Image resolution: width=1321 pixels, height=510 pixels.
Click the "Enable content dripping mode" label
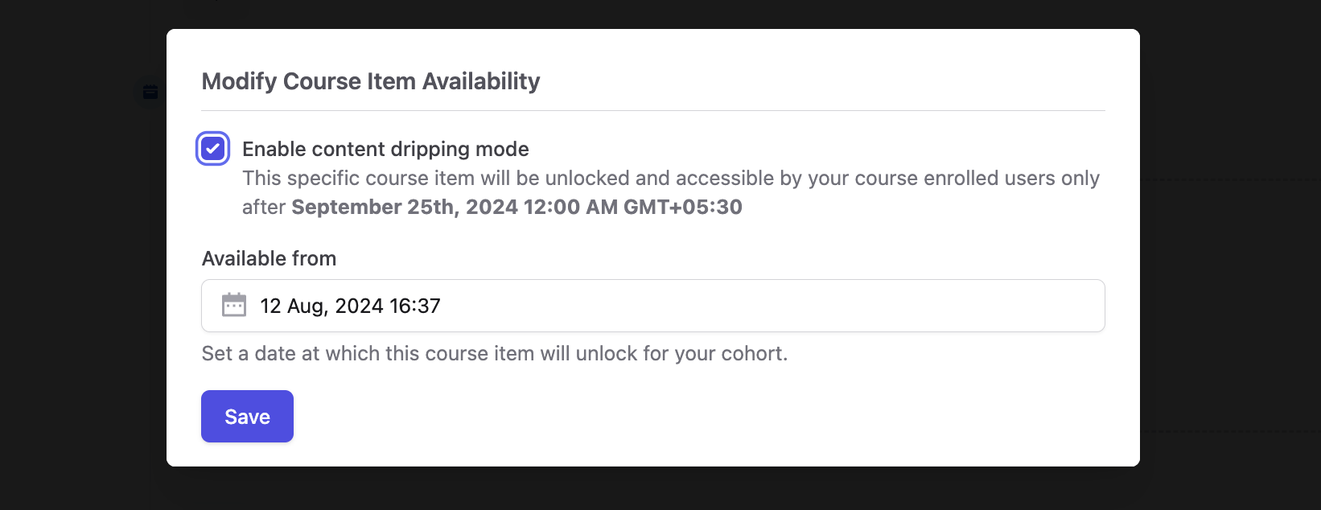pos(385,149)
